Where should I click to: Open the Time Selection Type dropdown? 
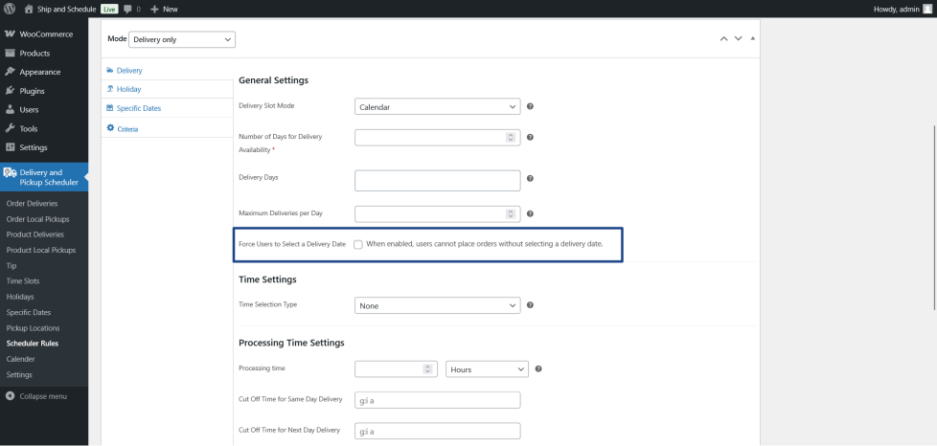coord(437,305)
